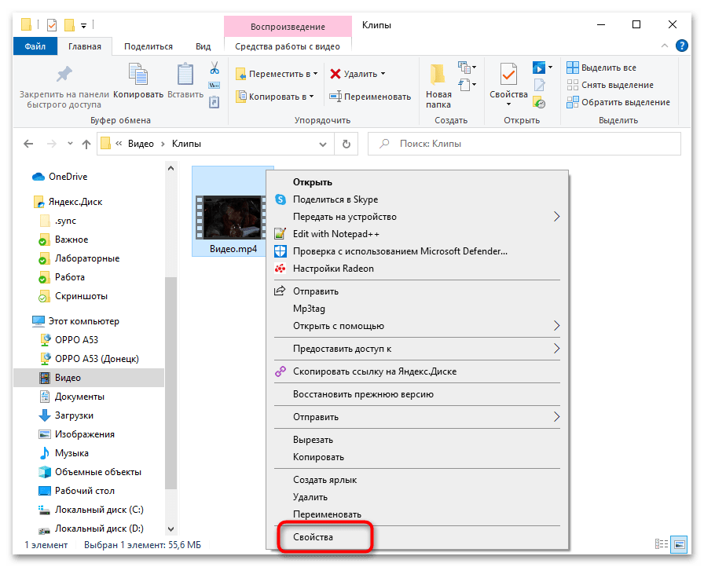Click the Refresh button near address bar
The image size is (704, 567).
pyautogui.click(x=346, y=144)
